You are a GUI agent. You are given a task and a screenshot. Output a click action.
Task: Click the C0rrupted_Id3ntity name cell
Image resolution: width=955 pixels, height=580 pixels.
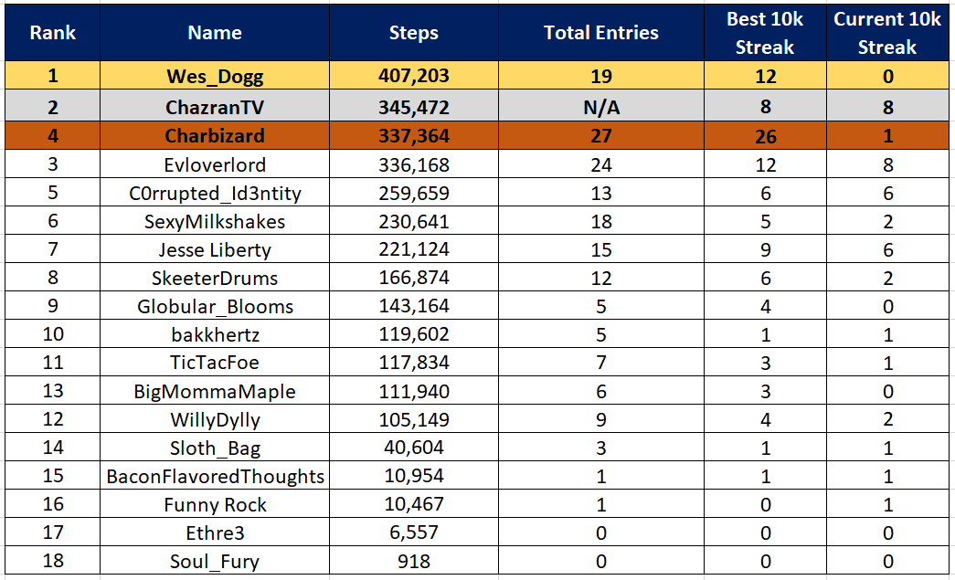(x=215, y=193)
